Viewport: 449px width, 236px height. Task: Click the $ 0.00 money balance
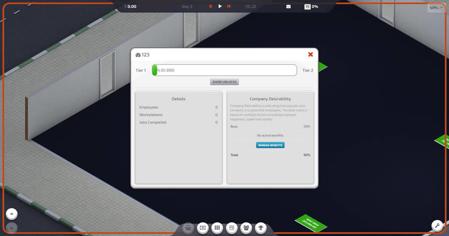click(130, 6)
